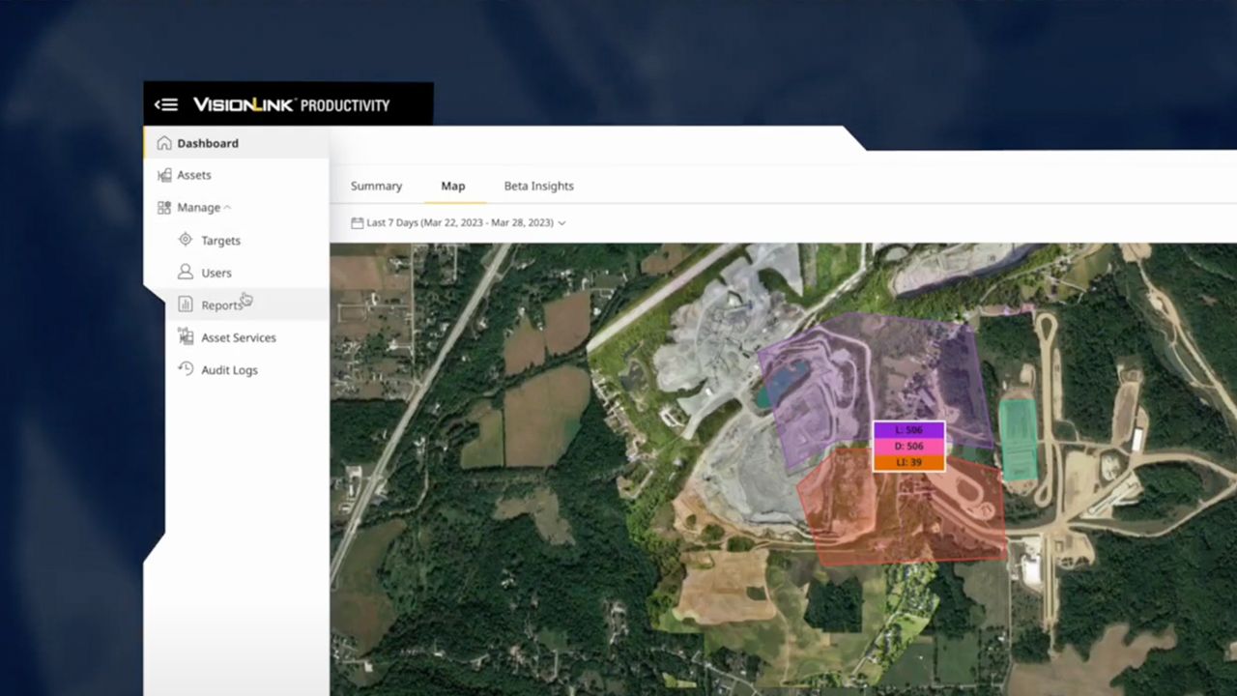The image size is (1237, 696).
Task: Click the Users person icon
Action: click(x=186, y=273)
